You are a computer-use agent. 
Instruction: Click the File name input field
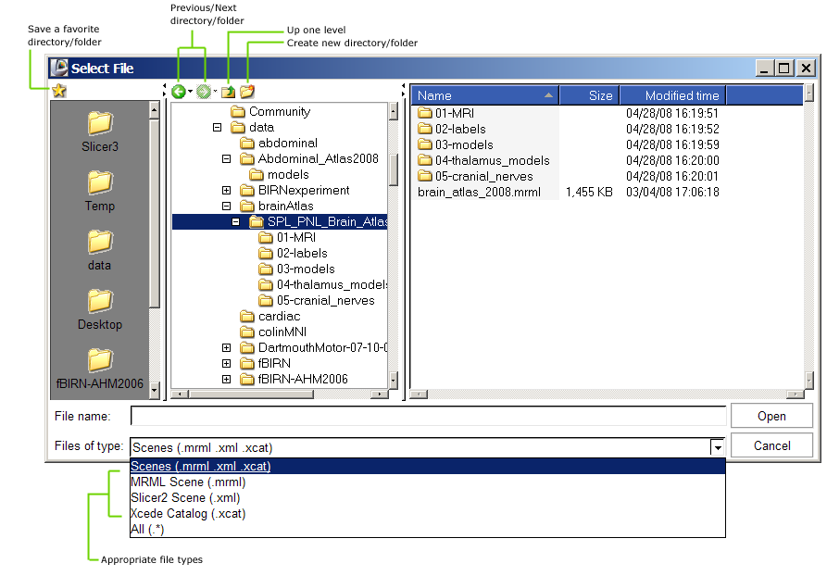pos(428,416)
